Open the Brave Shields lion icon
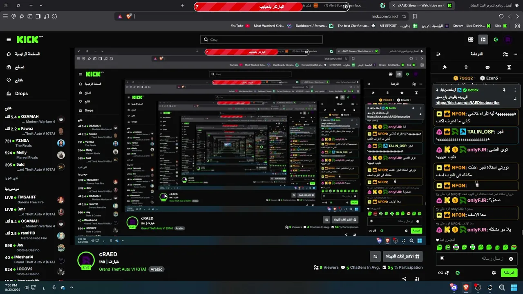The image size is (523, 294). click(x=129, y=16)
